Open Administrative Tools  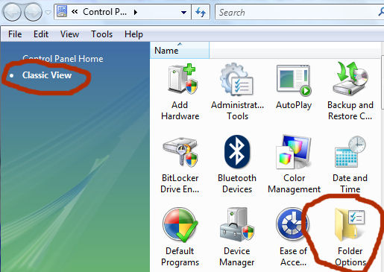(237, 92)
